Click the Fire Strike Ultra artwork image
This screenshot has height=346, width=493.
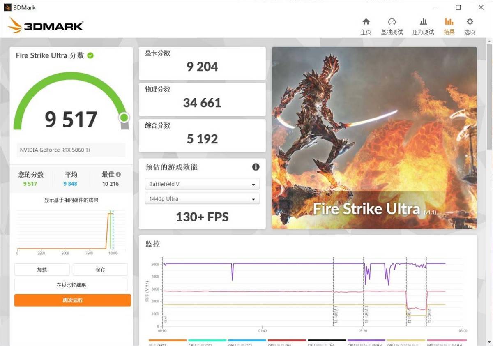[374, 138]
